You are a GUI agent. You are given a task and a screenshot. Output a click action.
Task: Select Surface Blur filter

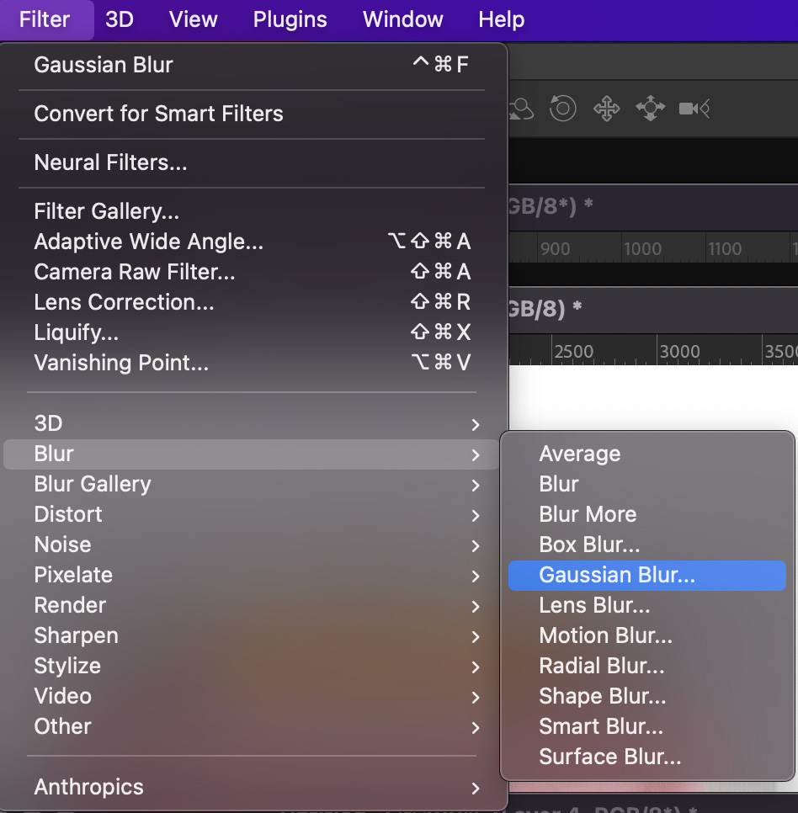pyautogui.click(x=647, y=757)
